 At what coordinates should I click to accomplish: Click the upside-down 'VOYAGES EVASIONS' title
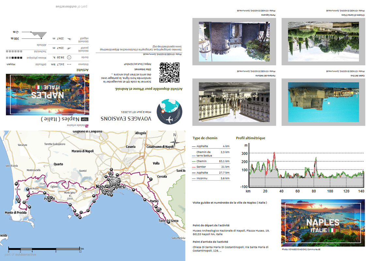pos(126,119)
